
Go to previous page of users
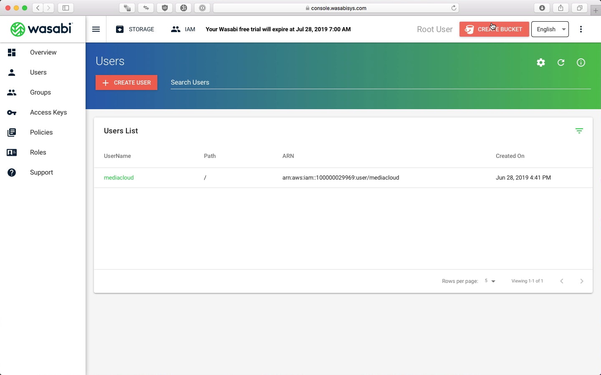(x=562, y=281)
